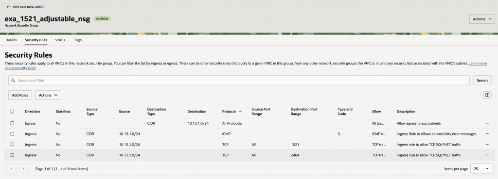Open the column layout settings icon
Screen dimensions: 498x179
[x=487, y=96]
